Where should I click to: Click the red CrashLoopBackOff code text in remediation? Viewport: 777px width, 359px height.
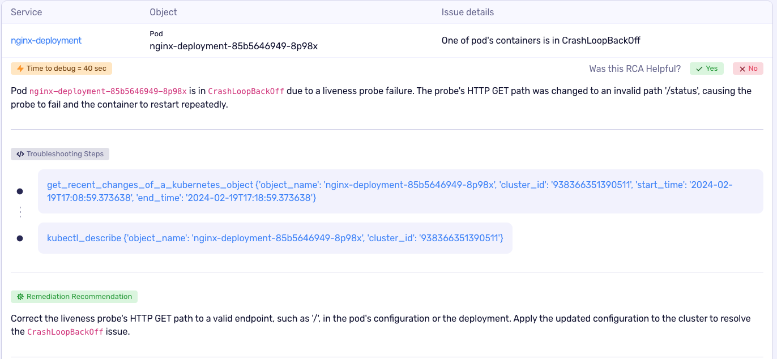pos(65,332)
